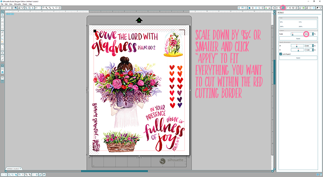Click the H height value field
Screen dimensions: 323x177
coord(308,50)
